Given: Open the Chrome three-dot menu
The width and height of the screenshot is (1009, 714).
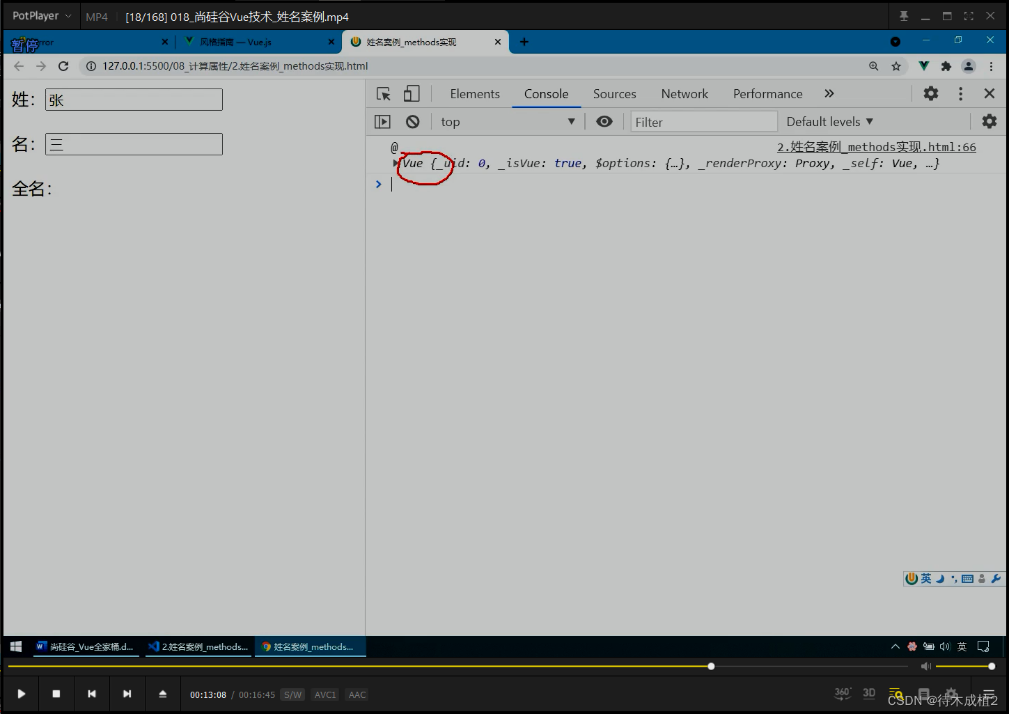Looking at the screenshot, I should tap(991, 66).
